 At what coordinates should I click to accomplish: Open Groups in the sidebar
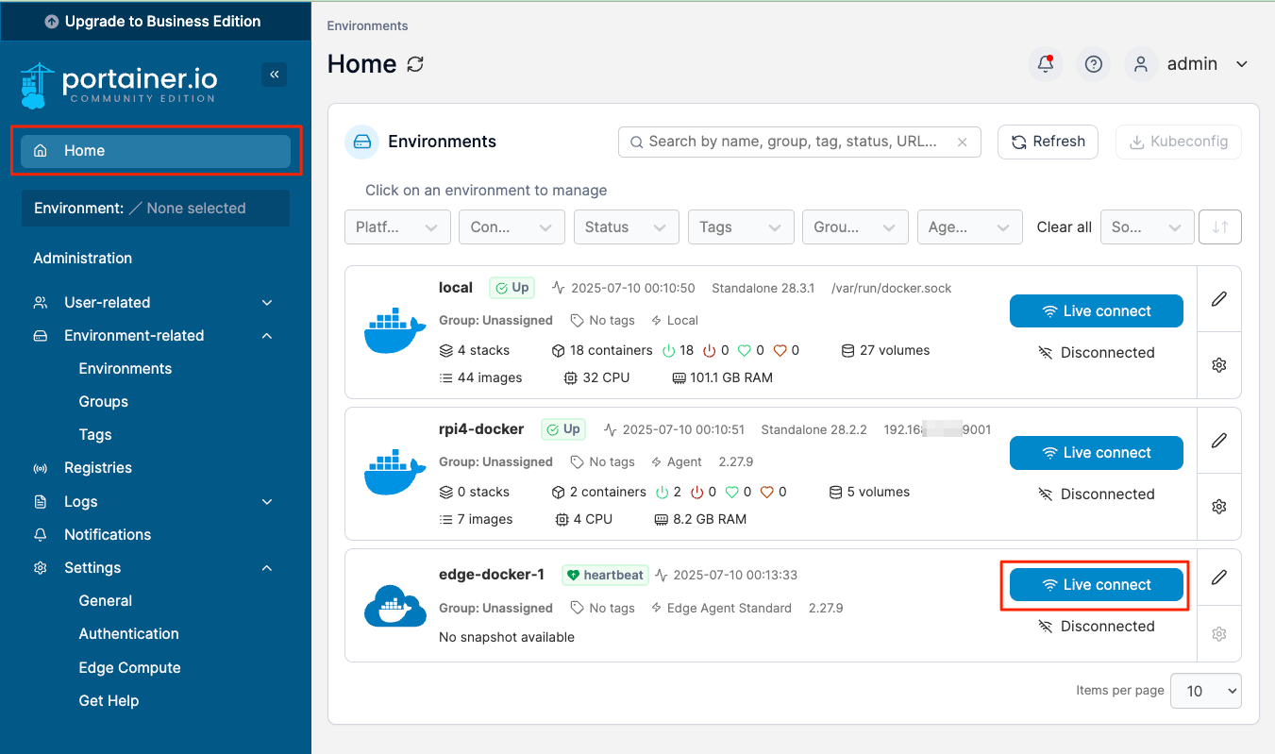tap(104, 402)
